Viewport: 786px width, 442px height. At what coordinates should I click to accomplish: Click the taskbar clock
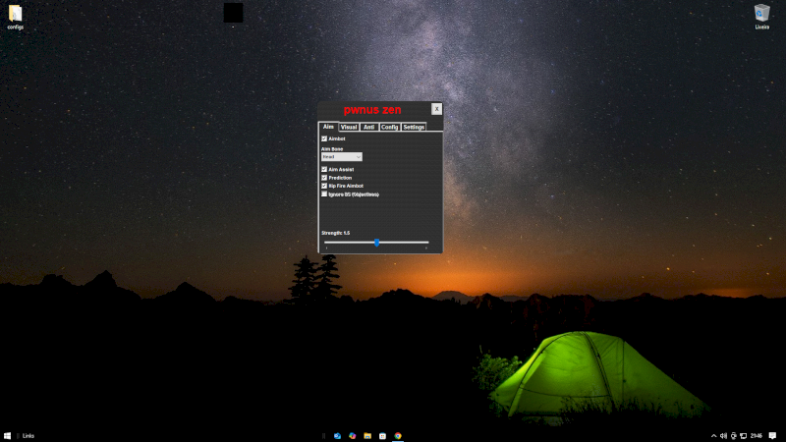click(x=755, y=435)
